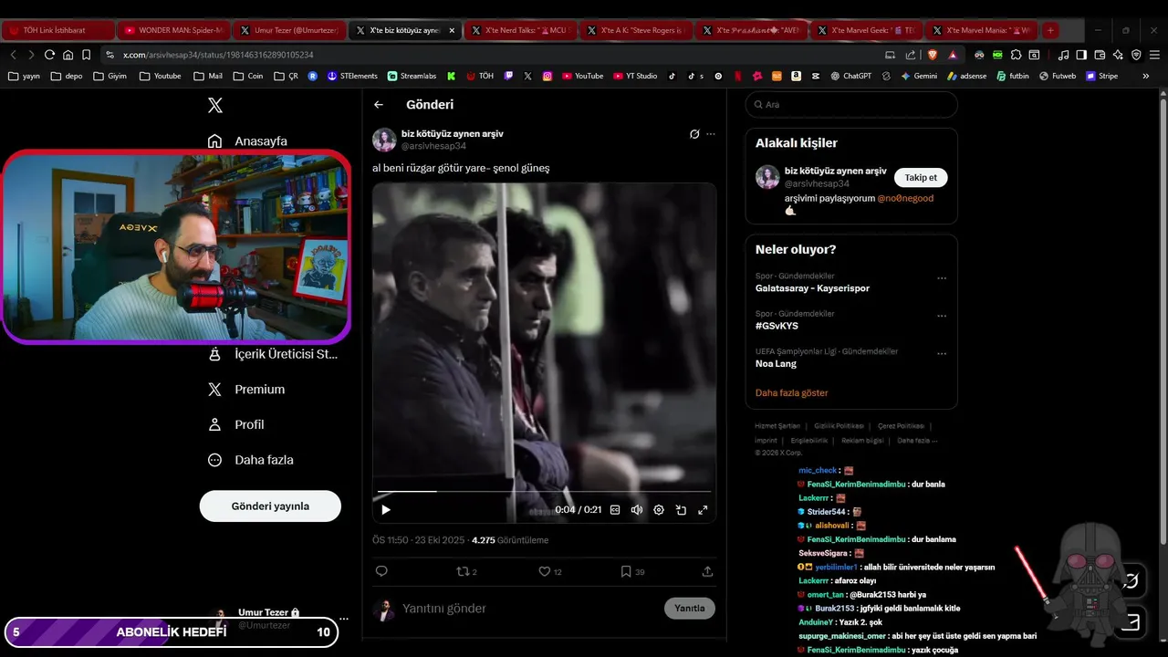Viewport: 1168px width, 657px height.
Task: Open options for Galatasaray - Kayserispor trend
Action: (942, 278)
